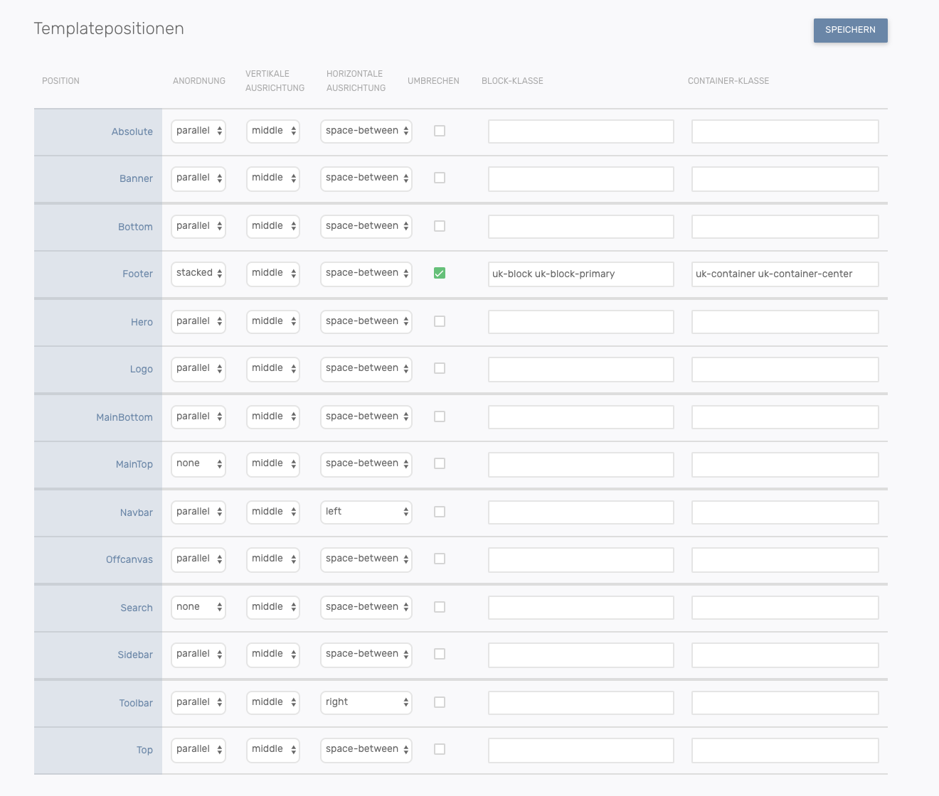Click the Speichern button
939x796 pixels.
(850, 30)
